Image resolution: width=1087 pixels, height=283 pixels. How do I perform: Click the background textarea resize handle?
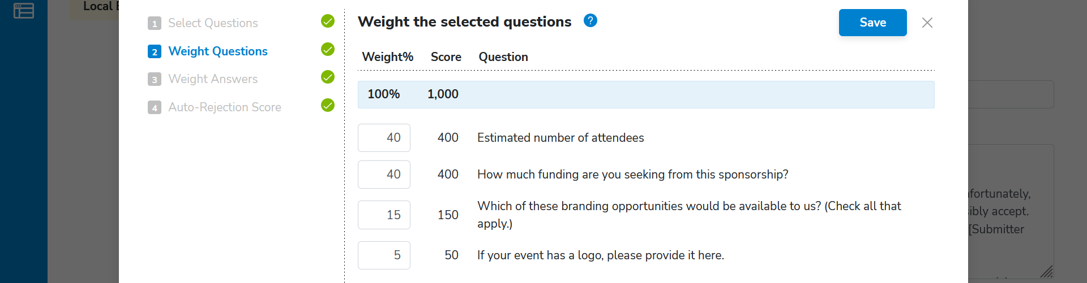[x=1046, y=271]
